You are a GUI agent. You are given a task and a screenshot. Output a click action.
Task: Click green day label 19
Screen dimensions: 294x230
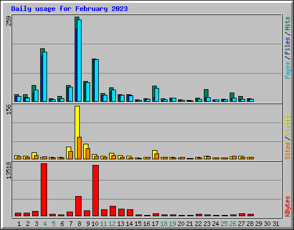(172, 224)
